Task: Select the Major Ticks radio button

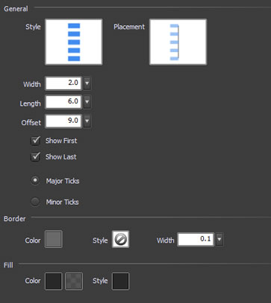Action: click(35, 180)
